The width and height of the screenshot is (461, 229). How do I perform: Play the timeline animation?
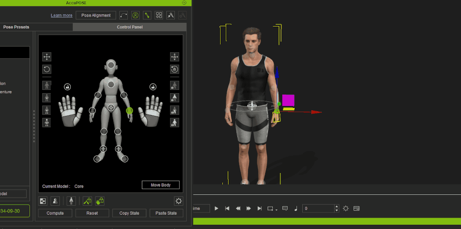point(216,209)
